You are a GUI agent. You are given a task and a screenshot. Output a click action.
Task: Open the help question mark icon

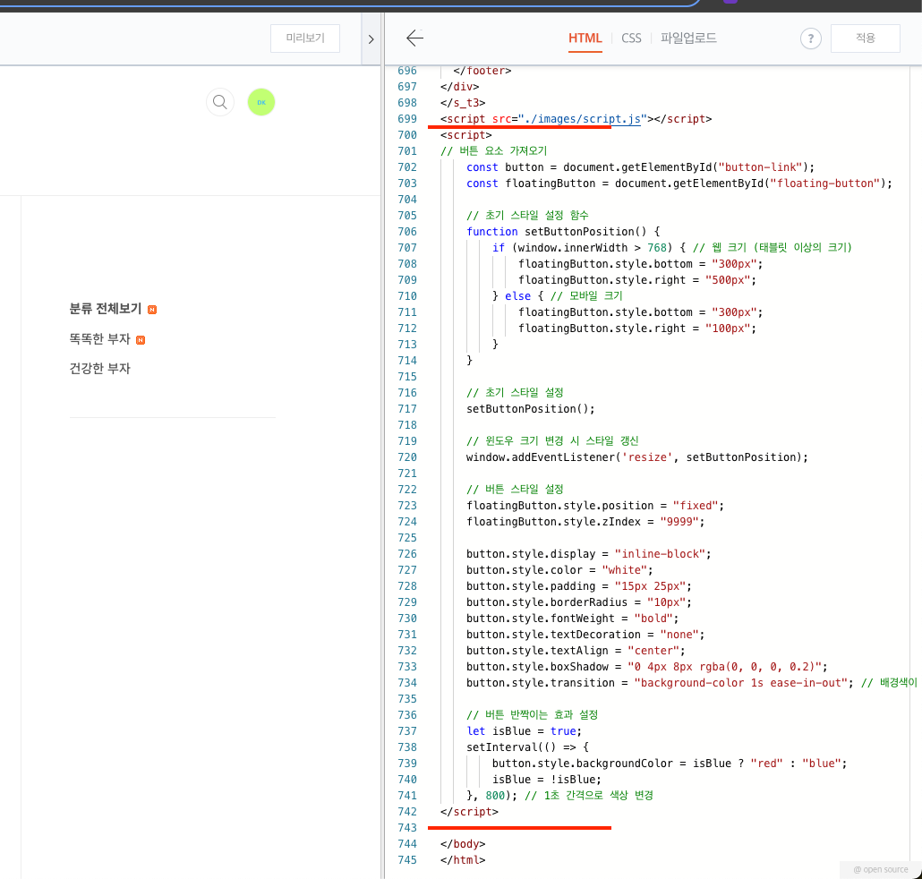810,38
